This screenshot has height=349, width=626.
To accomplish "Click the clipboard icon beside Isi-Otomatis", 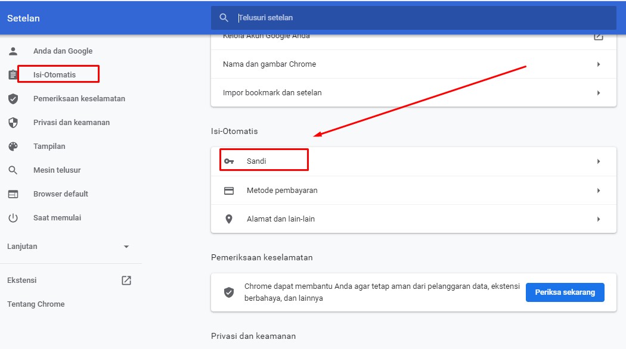I will coord(13,74).
